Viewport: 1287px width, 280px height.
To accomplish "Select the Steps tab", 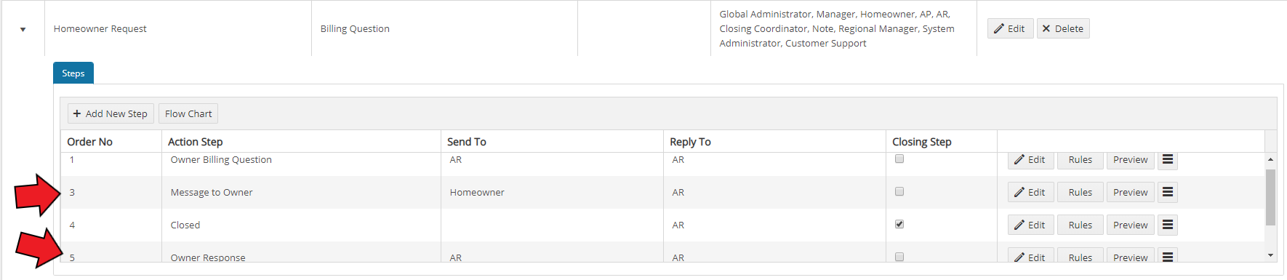I will pos(73,73).
